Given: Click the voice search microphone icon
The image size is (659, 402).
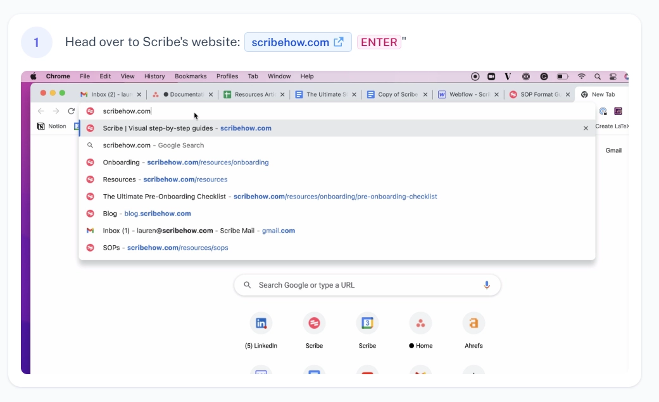Looking at the screenshot, I should pos(487,285).
